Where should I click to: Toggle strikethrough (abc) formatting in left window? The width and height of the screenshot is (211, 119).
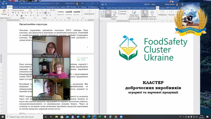23,13
